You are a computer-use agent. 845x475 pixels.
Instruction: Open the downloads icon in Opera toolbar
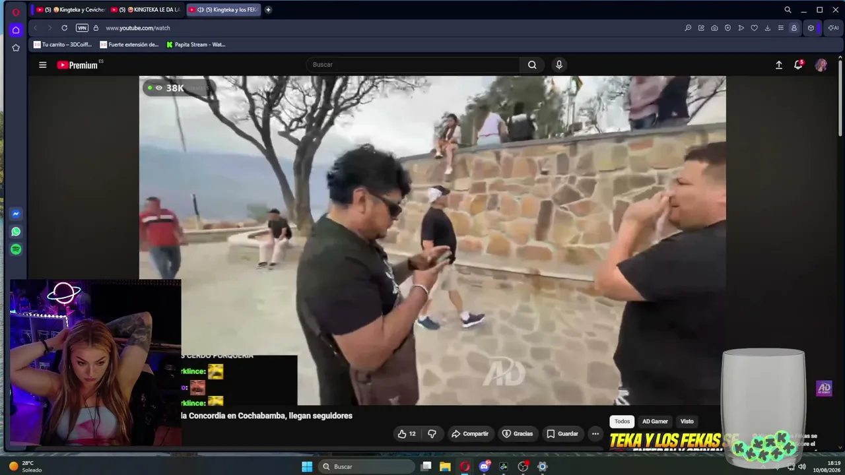[x=767, y=28]
